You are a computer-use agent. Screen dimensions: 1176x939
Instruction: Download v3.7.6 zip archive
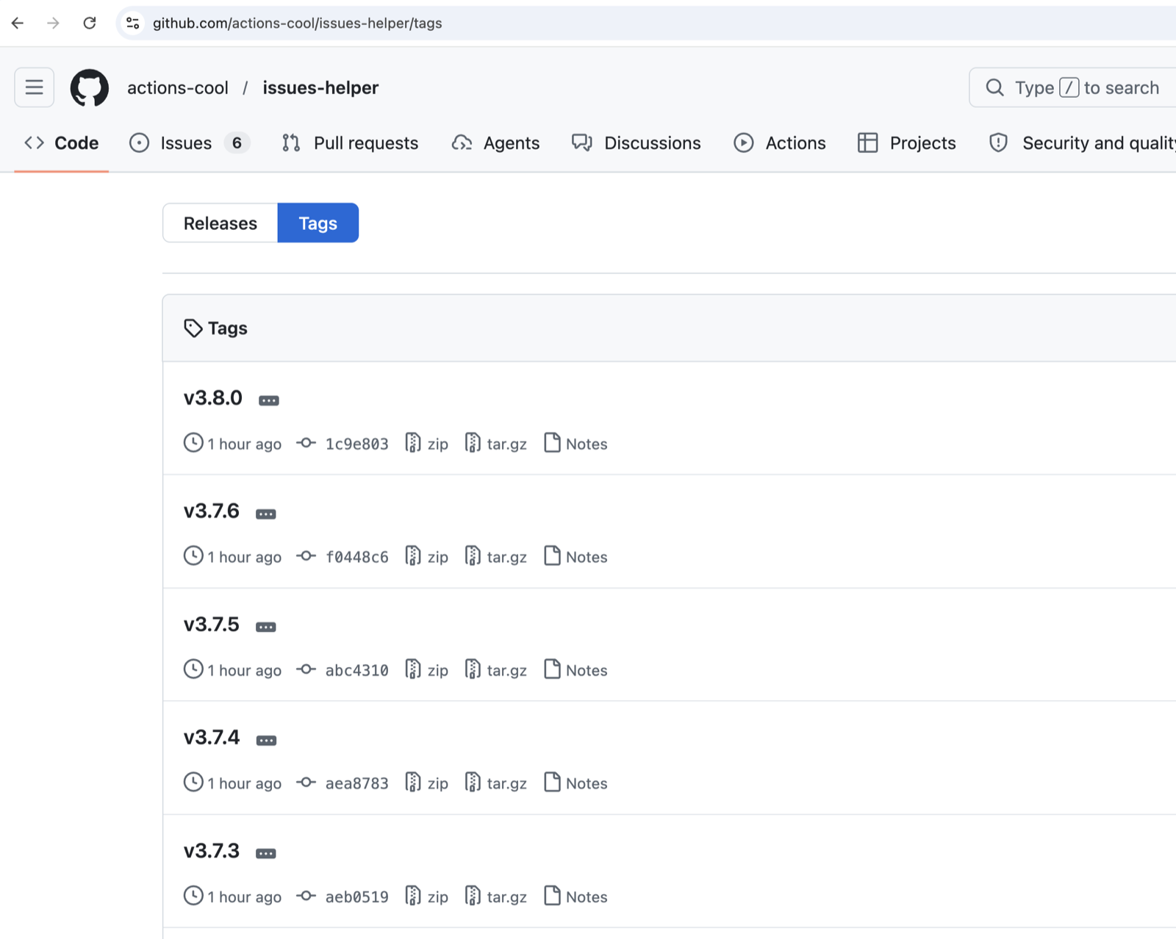[x=427, y=557]
